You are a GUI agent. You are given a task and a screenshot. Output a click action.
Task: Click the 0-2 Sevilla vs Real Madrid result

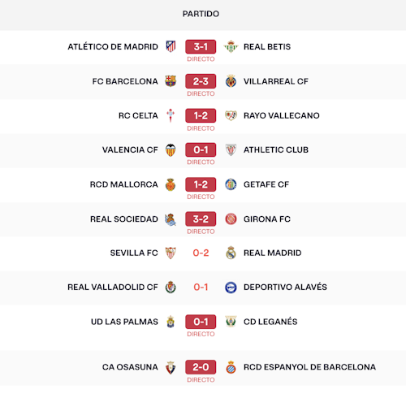click(x=201, y=253)
